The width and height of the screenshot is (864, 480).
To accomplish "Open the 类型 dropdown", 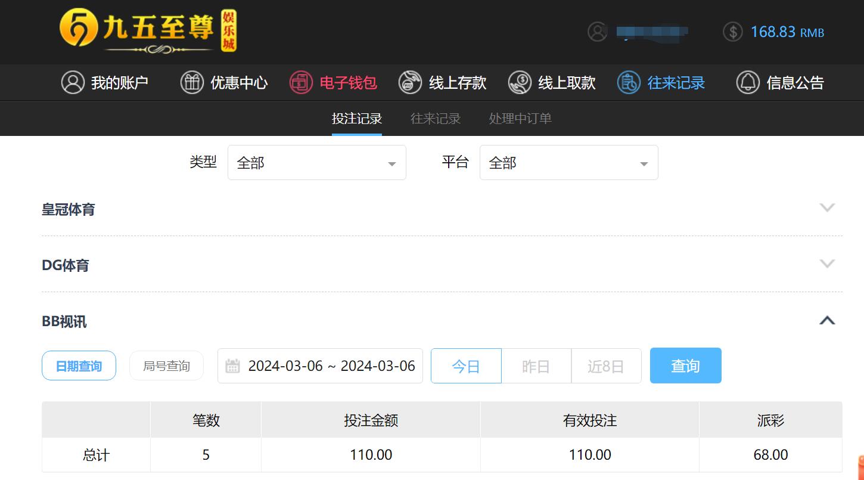I will 317,162.
